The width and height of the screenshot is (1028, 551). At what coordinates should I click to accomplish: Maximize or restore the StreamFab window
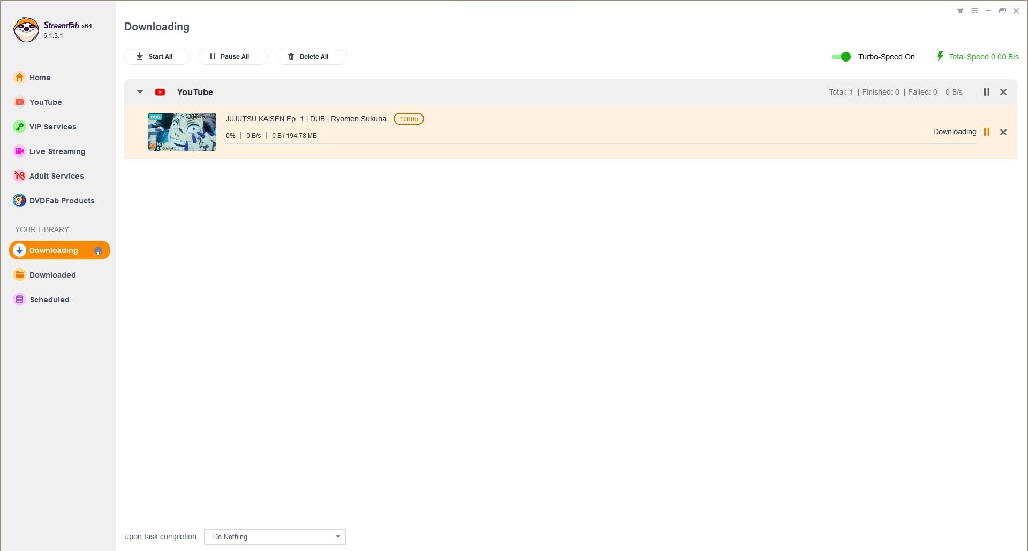click(1002, 11)
